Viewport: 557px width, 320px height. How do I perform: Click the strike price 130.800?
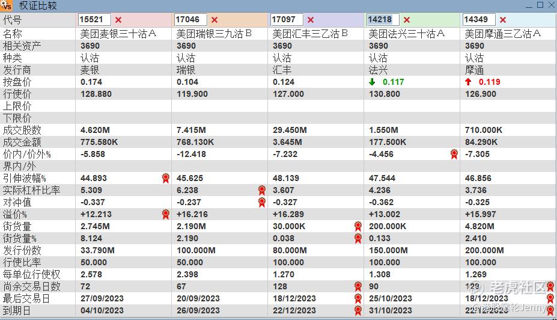[385, 94]
